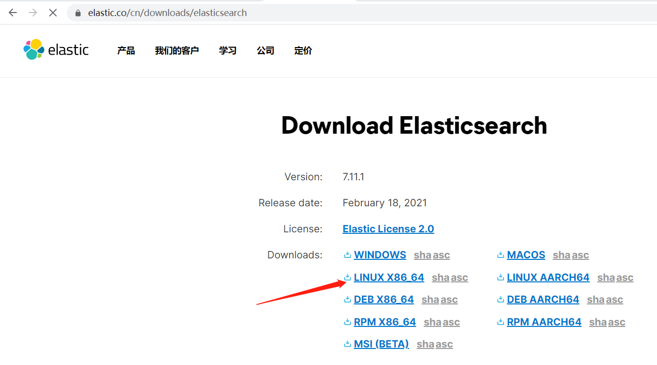657x365 pixels.
Task: Click download icon beside RPM AARCH64
Action: click(500, 322)
